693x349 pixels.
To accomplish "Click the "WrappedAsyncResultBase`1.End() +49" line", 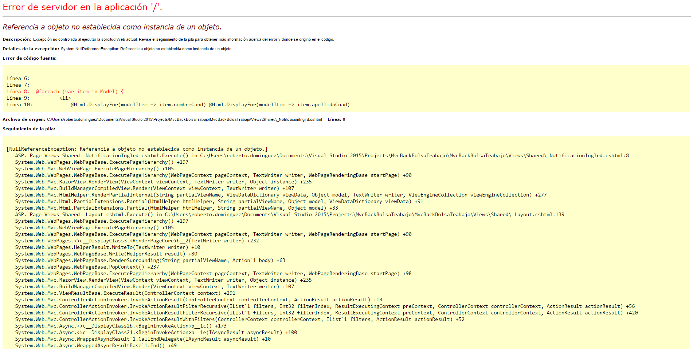I will click(96, 346).
